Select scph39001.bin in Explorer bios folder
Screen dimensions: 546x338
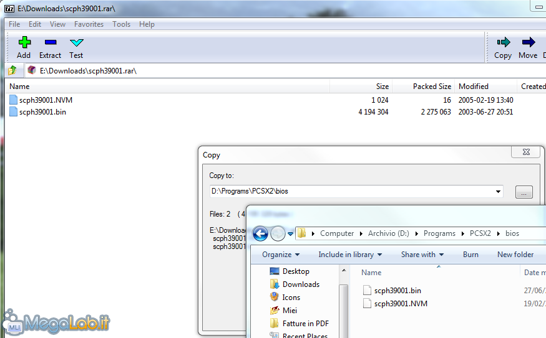point(392,291)
